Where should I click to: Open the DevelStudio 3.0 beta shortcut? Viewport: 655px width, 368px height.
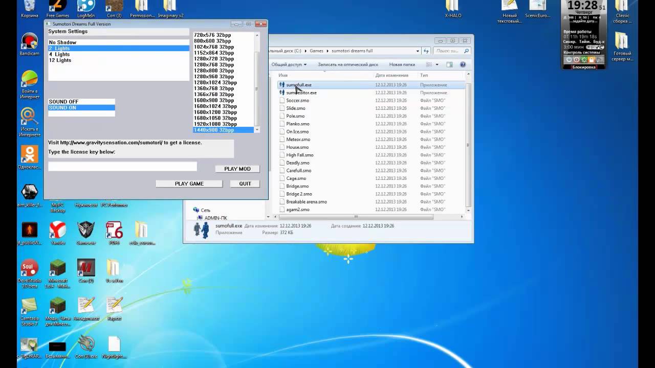click(x=29, y=273)
